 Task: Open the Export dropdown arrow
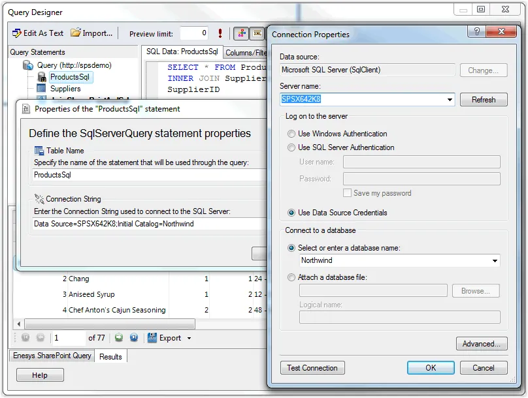click(190, 339)
